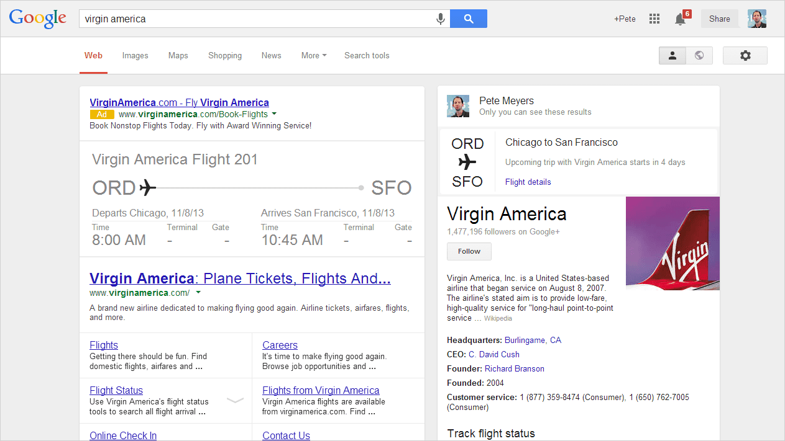Click the microphone voice search icon

pos(441,19)
